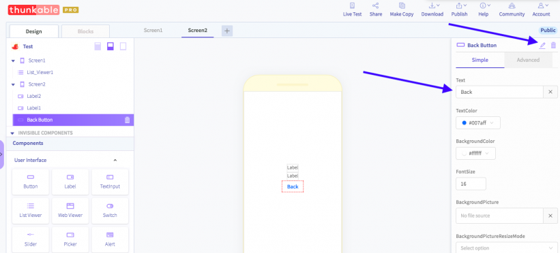Pick the List Viewer component
The height and width of the screenshot is (253, 560).
(31, 211)
